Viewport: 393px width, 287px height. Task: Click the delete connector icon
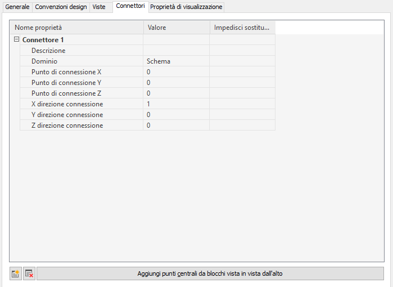point(29,274)
